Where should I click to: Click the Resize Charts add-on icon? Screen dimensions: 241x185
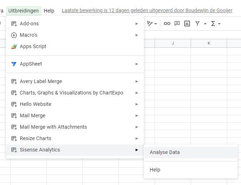14,138
